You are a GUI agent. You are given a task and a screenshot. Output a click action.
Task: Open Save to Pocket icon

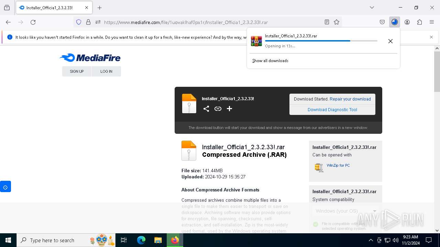coord(382,22)
